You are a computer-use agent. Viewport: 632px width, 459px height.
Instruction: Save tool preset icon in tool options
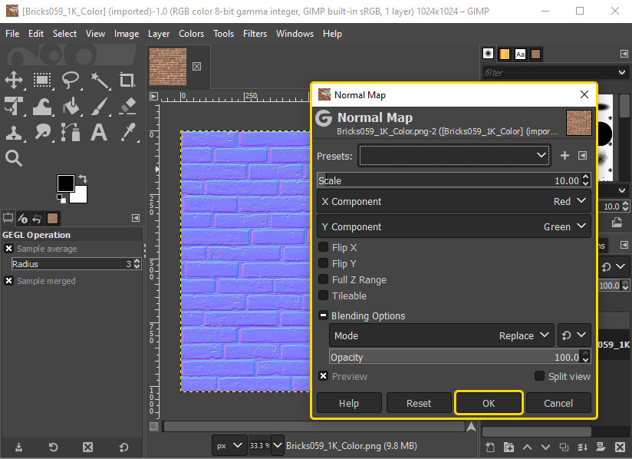tap(18, 447)
